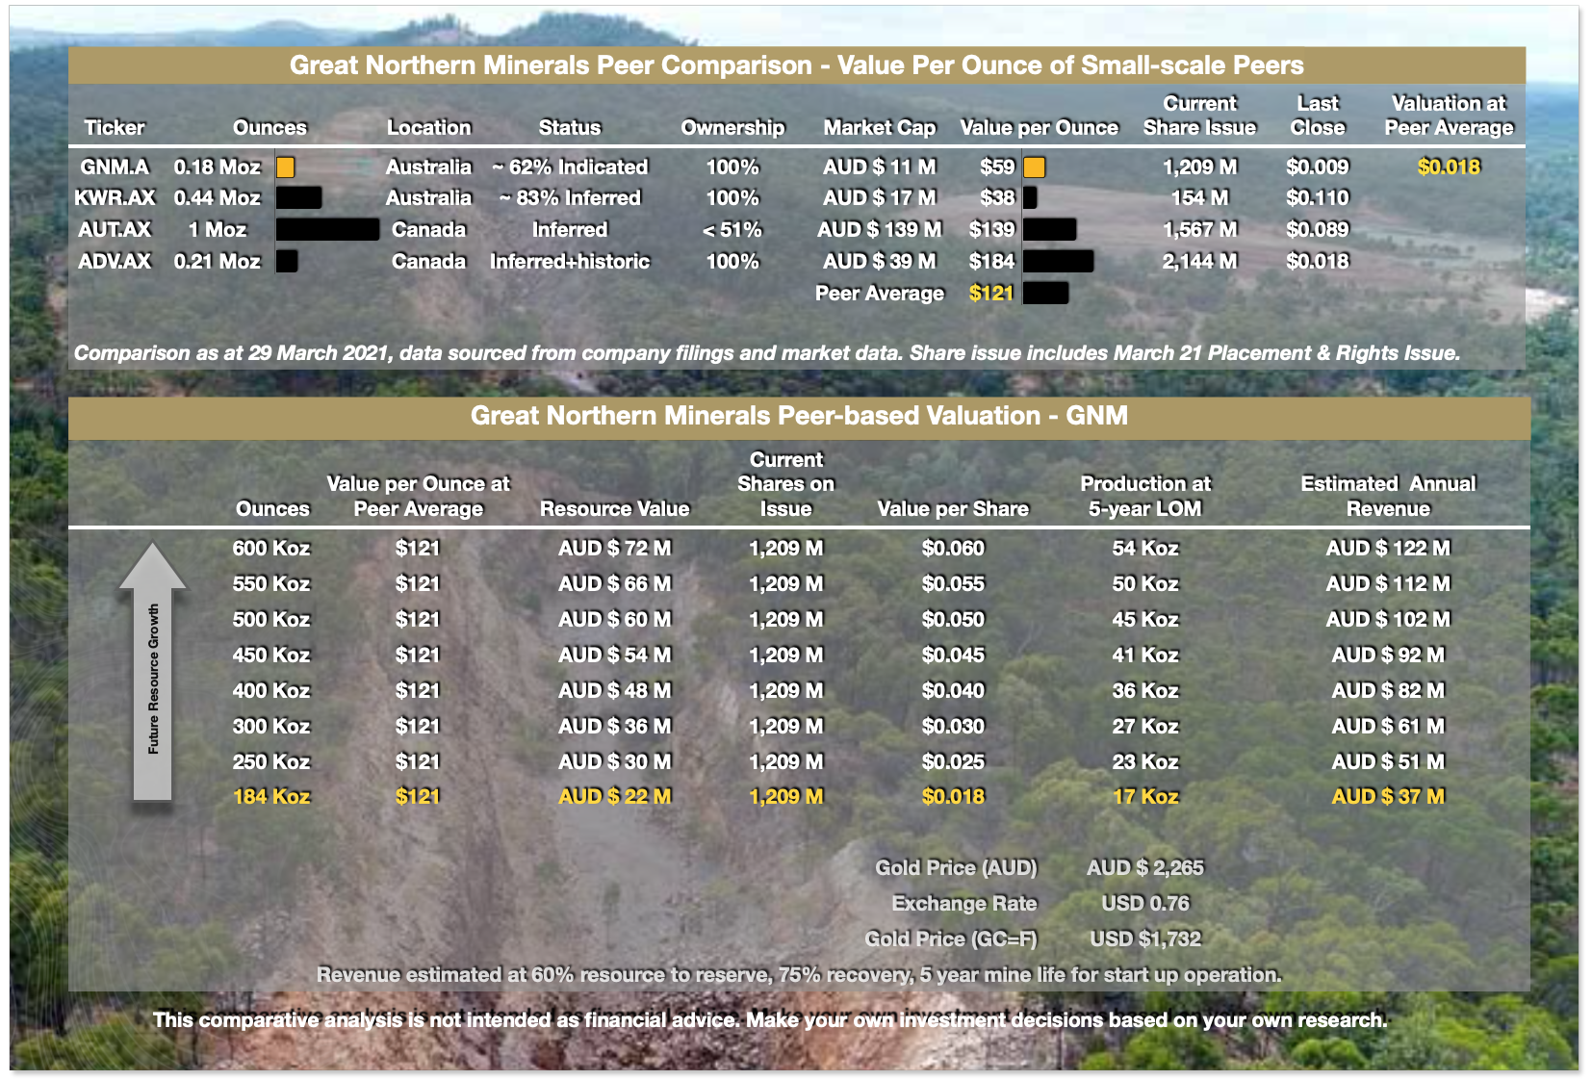This screenshot has height=1080, width=1592.
Task: Click the 'Comparison as at 29 March 2021' note
Action: point(766,353)
